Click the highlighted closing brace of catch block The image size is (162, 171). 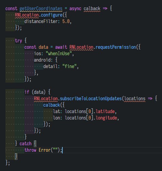pyautogui.click(x=16, y=157)
